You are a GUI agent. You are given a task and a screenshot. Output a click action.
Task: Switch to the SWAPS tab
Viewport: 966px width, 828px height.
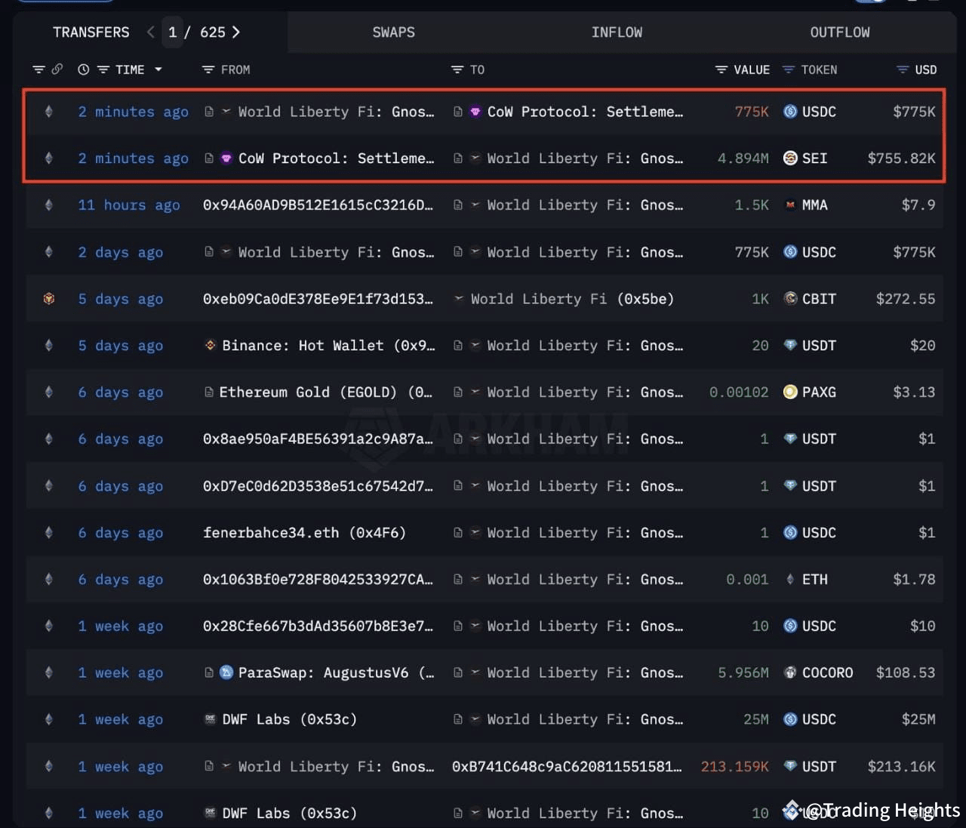click(393, 32)
